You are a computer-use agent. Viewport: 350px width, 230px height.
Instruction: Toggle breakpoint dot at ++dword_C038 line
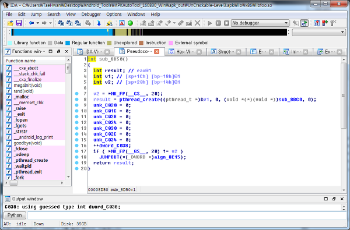point(77,146)
